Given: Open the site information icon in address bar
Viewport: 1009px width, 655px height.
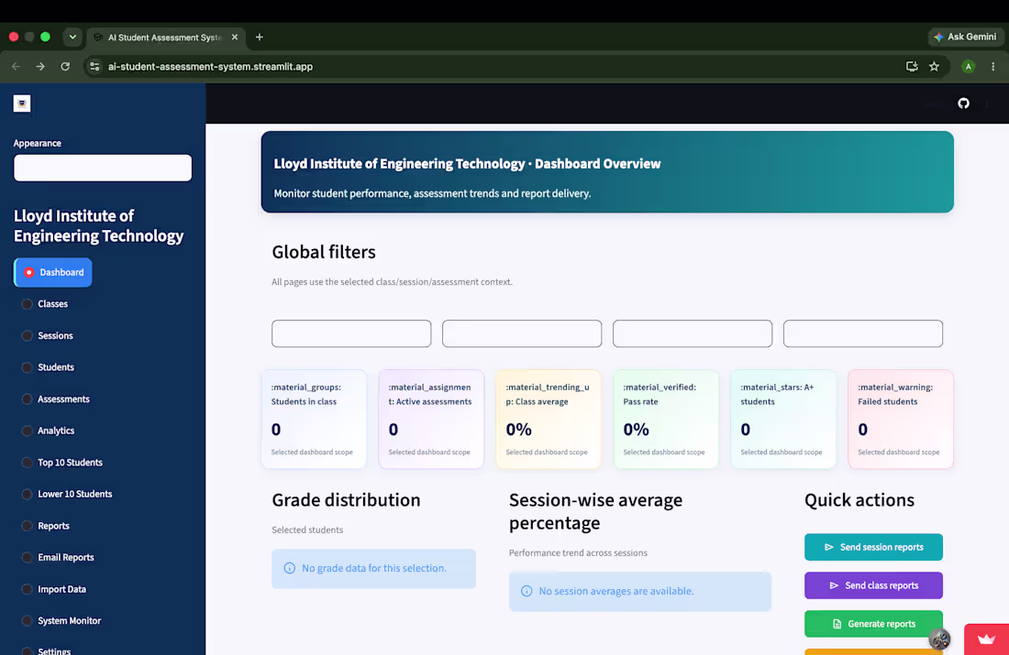Looking at the screenshot, I should [x=94, y=66].
